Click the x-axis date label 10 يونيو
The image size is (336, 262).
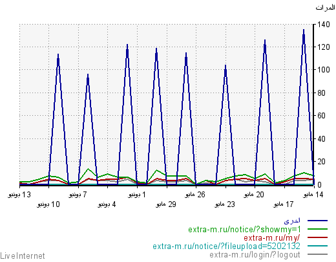(x=48, y=204)
